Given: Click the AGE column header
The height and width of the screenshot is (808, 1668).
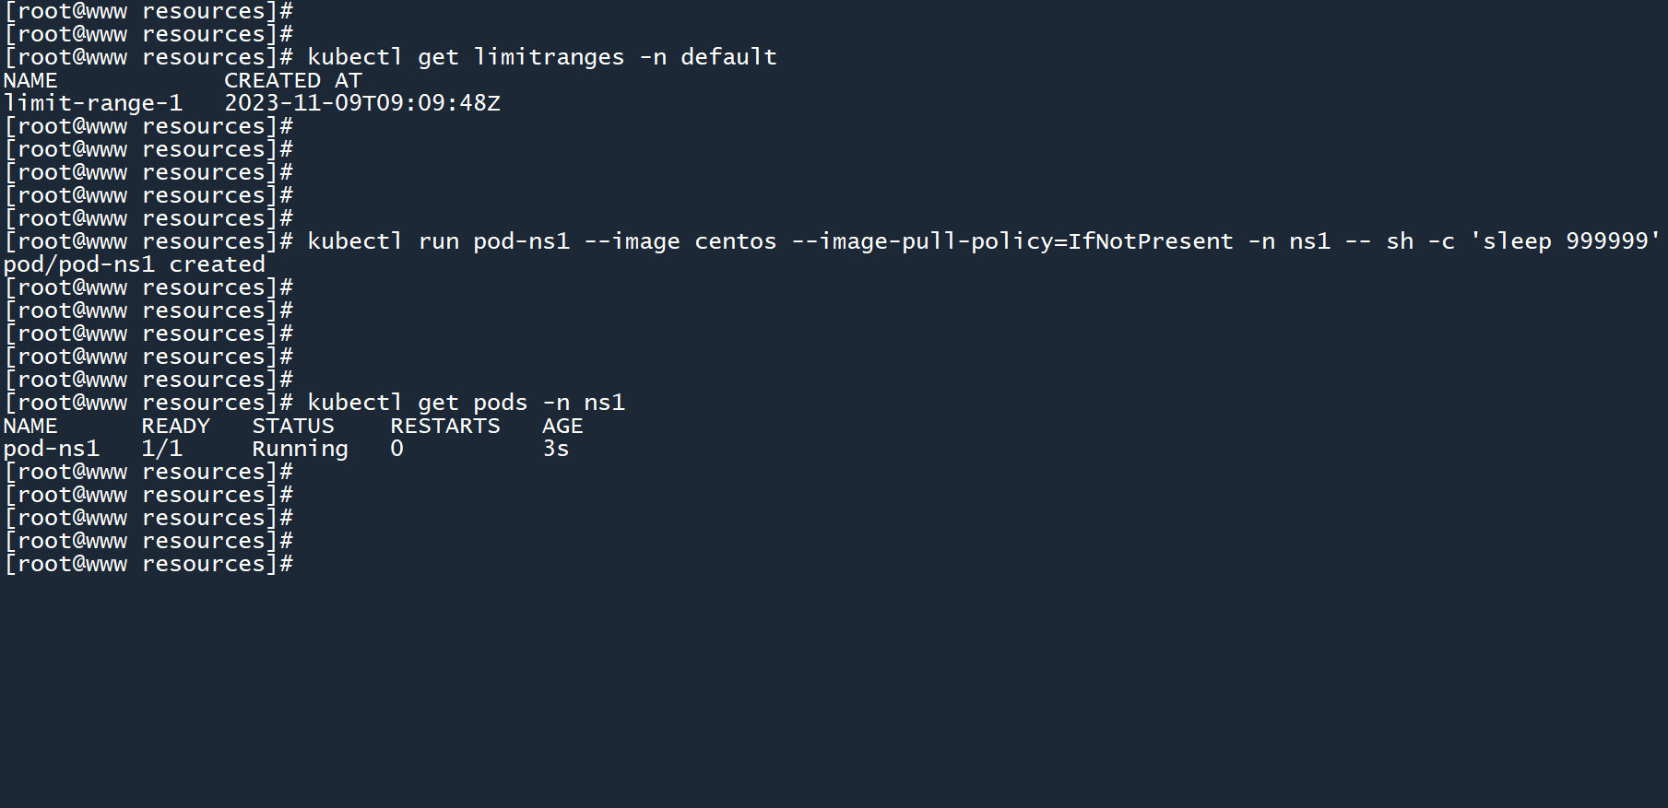Looking at the screenshot, I should (x=562, y=426).
